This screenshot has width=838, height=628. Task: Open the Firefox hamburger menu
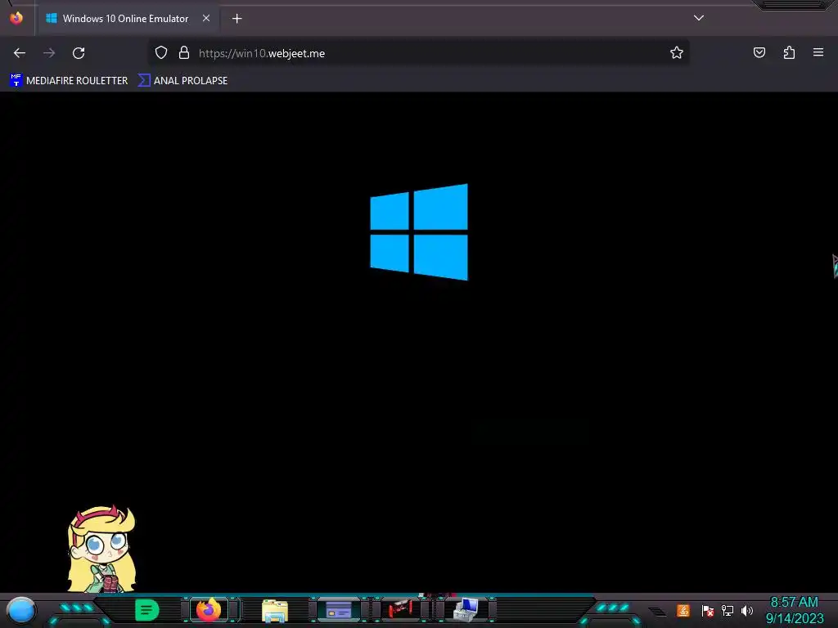(x=818, y=52)
